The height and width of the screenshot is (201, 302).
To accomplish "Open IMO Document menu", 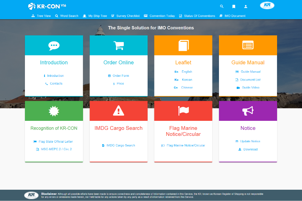I will click(x=233, y=16).
